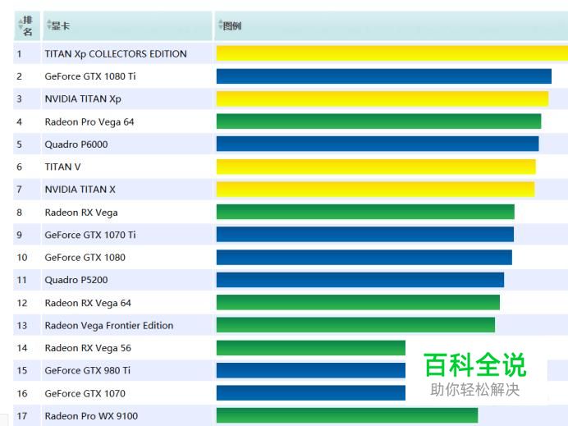The height and width of the screenshot is (426, 568).
Task: Select Quadro P5200 text
Action: pyautogui.click(x=76, y=280)
